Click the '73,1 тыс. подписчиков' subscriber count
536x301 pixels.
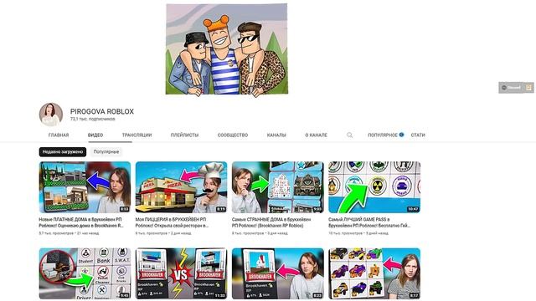[x=93, y=119]
